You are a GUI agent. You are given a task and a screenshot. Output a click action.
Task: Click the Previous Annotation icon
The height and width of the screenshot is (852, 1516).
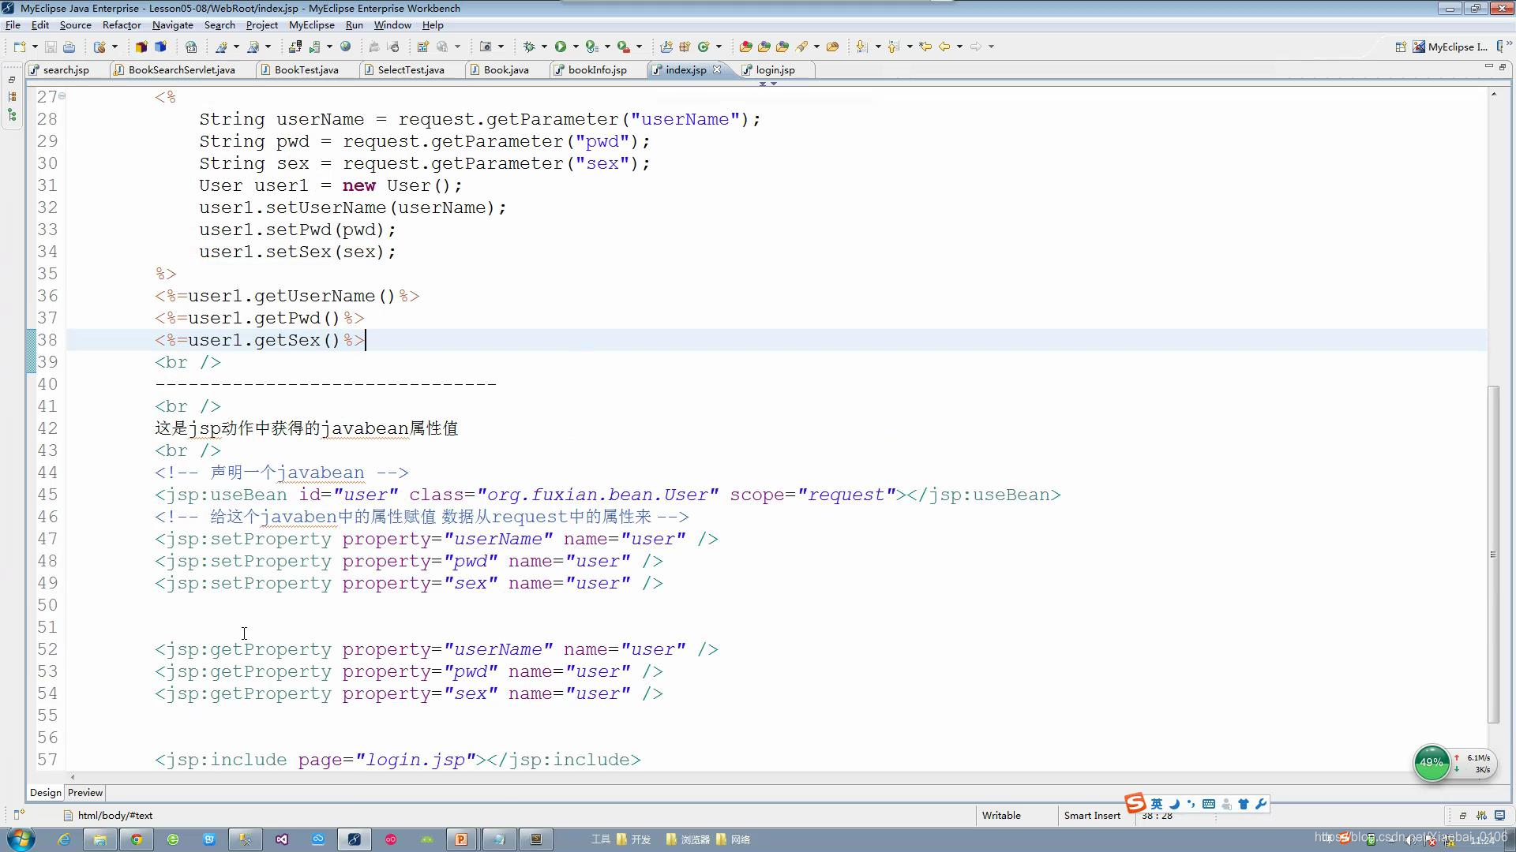[894, 47]
